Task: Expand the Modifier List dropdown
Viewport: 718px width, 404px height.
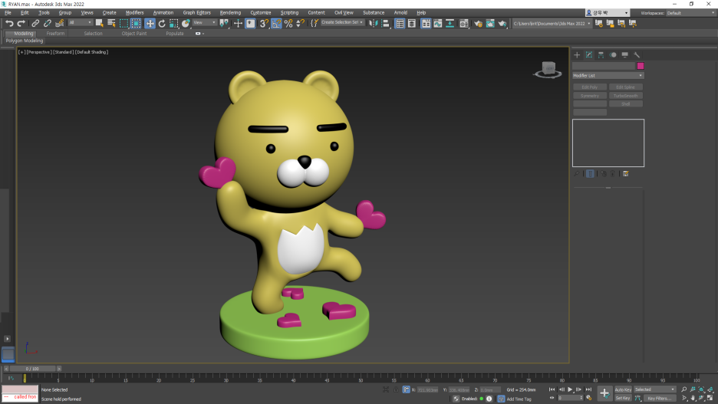Action: [608, 75]
